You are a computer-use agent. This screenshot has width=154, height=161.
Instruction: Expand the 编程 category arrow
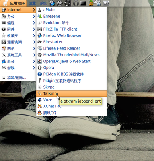pos(34,23)
